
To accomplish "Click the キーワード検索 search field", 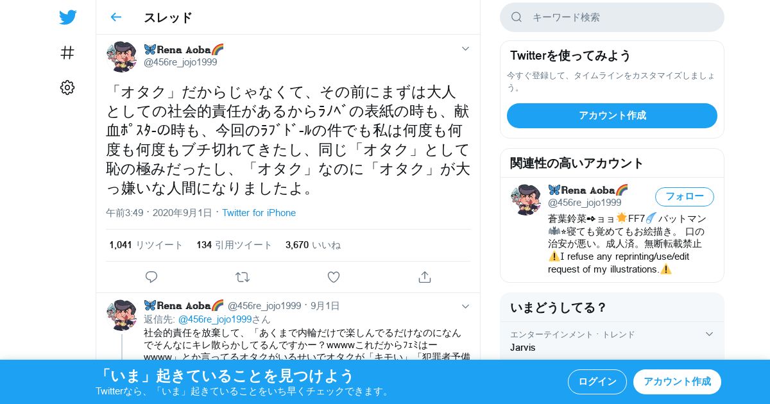I will 612,17.
